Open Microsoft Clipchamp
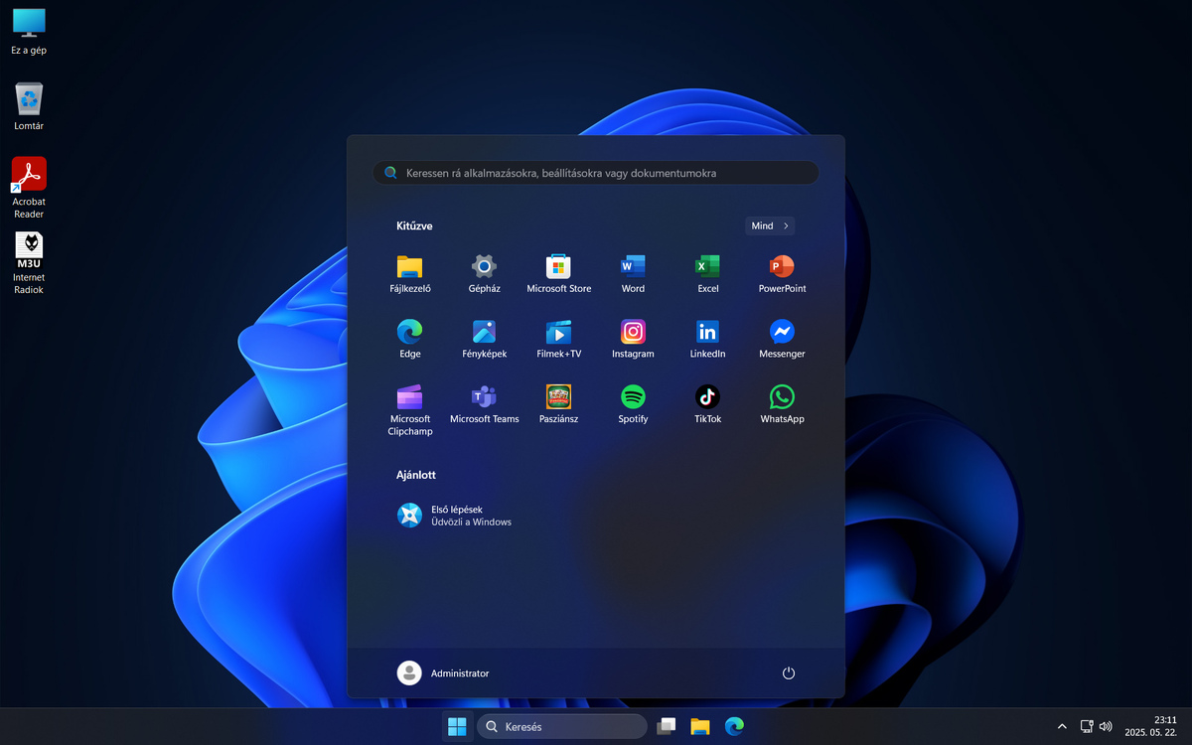Viewport: 1192px width, 745px height. 409,410
